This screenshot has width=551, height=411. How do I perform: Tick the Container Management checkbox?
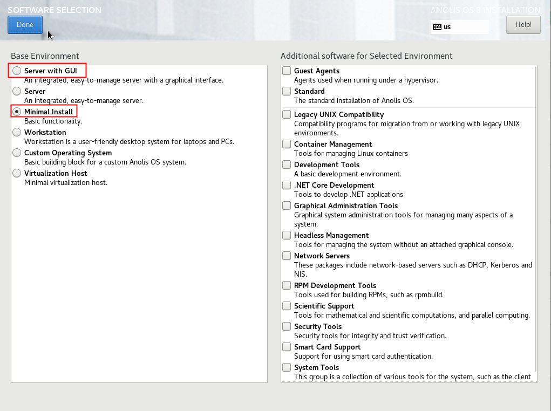click(287, 144)
